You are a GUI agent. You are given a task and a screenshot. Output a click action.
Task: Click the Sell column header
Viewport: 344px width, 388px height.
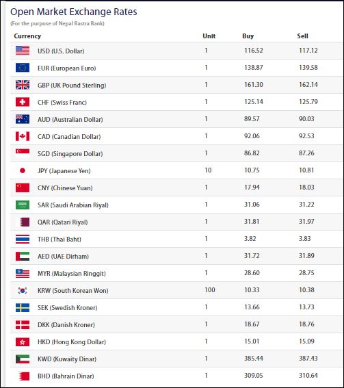(303, 36)
